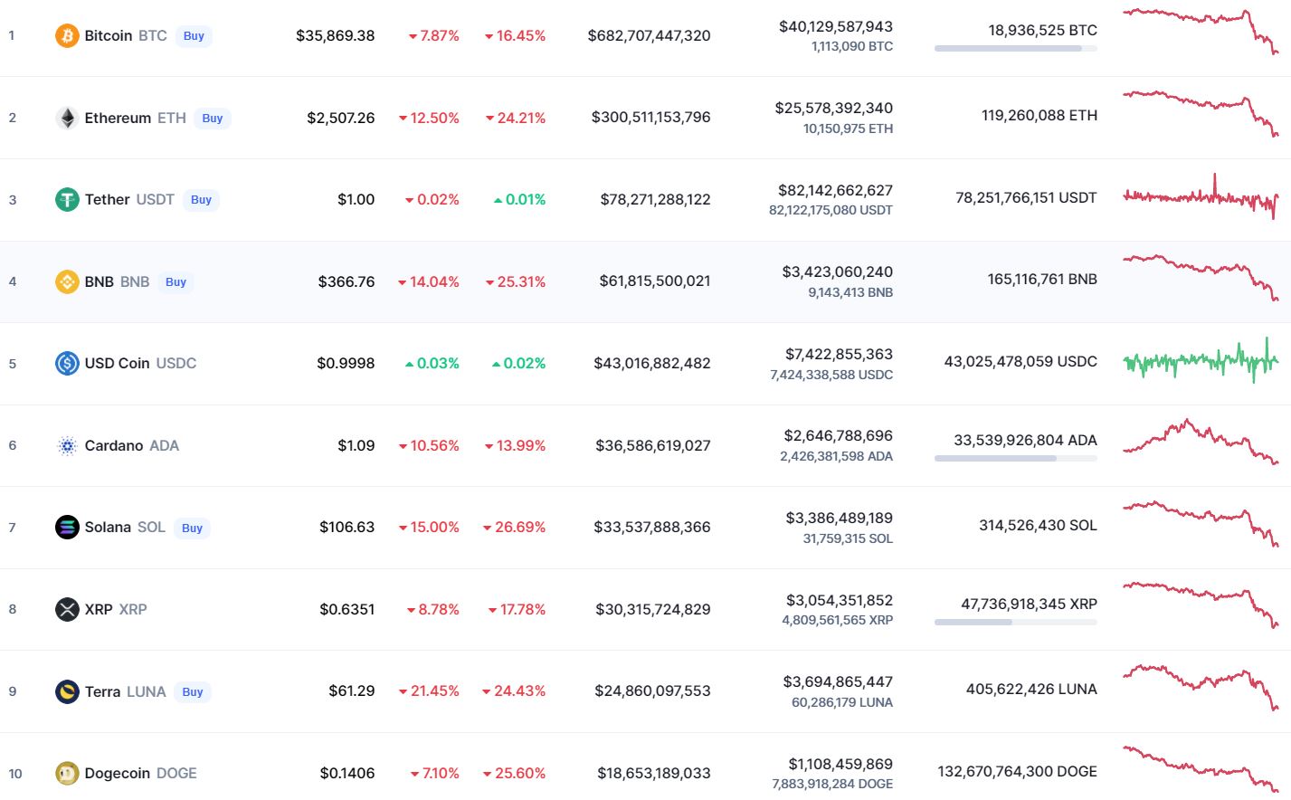The height and width of the screenshot is (800, 1291).
Task: Click the Dogecoin dog logo icon
Action: (x=67, y=773)
